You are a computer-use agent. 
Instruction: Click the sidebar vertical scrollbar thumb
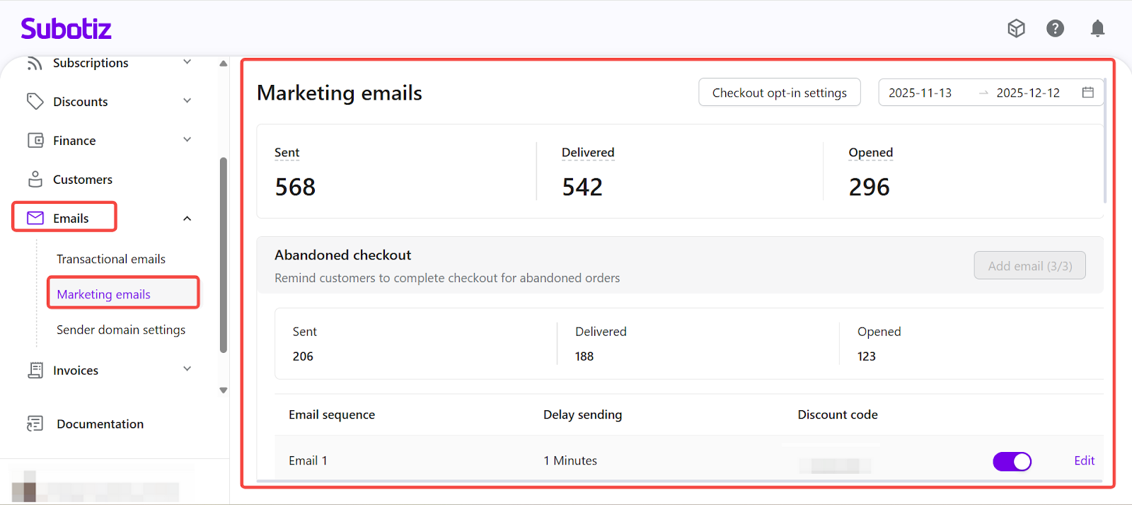pos(224,255)
